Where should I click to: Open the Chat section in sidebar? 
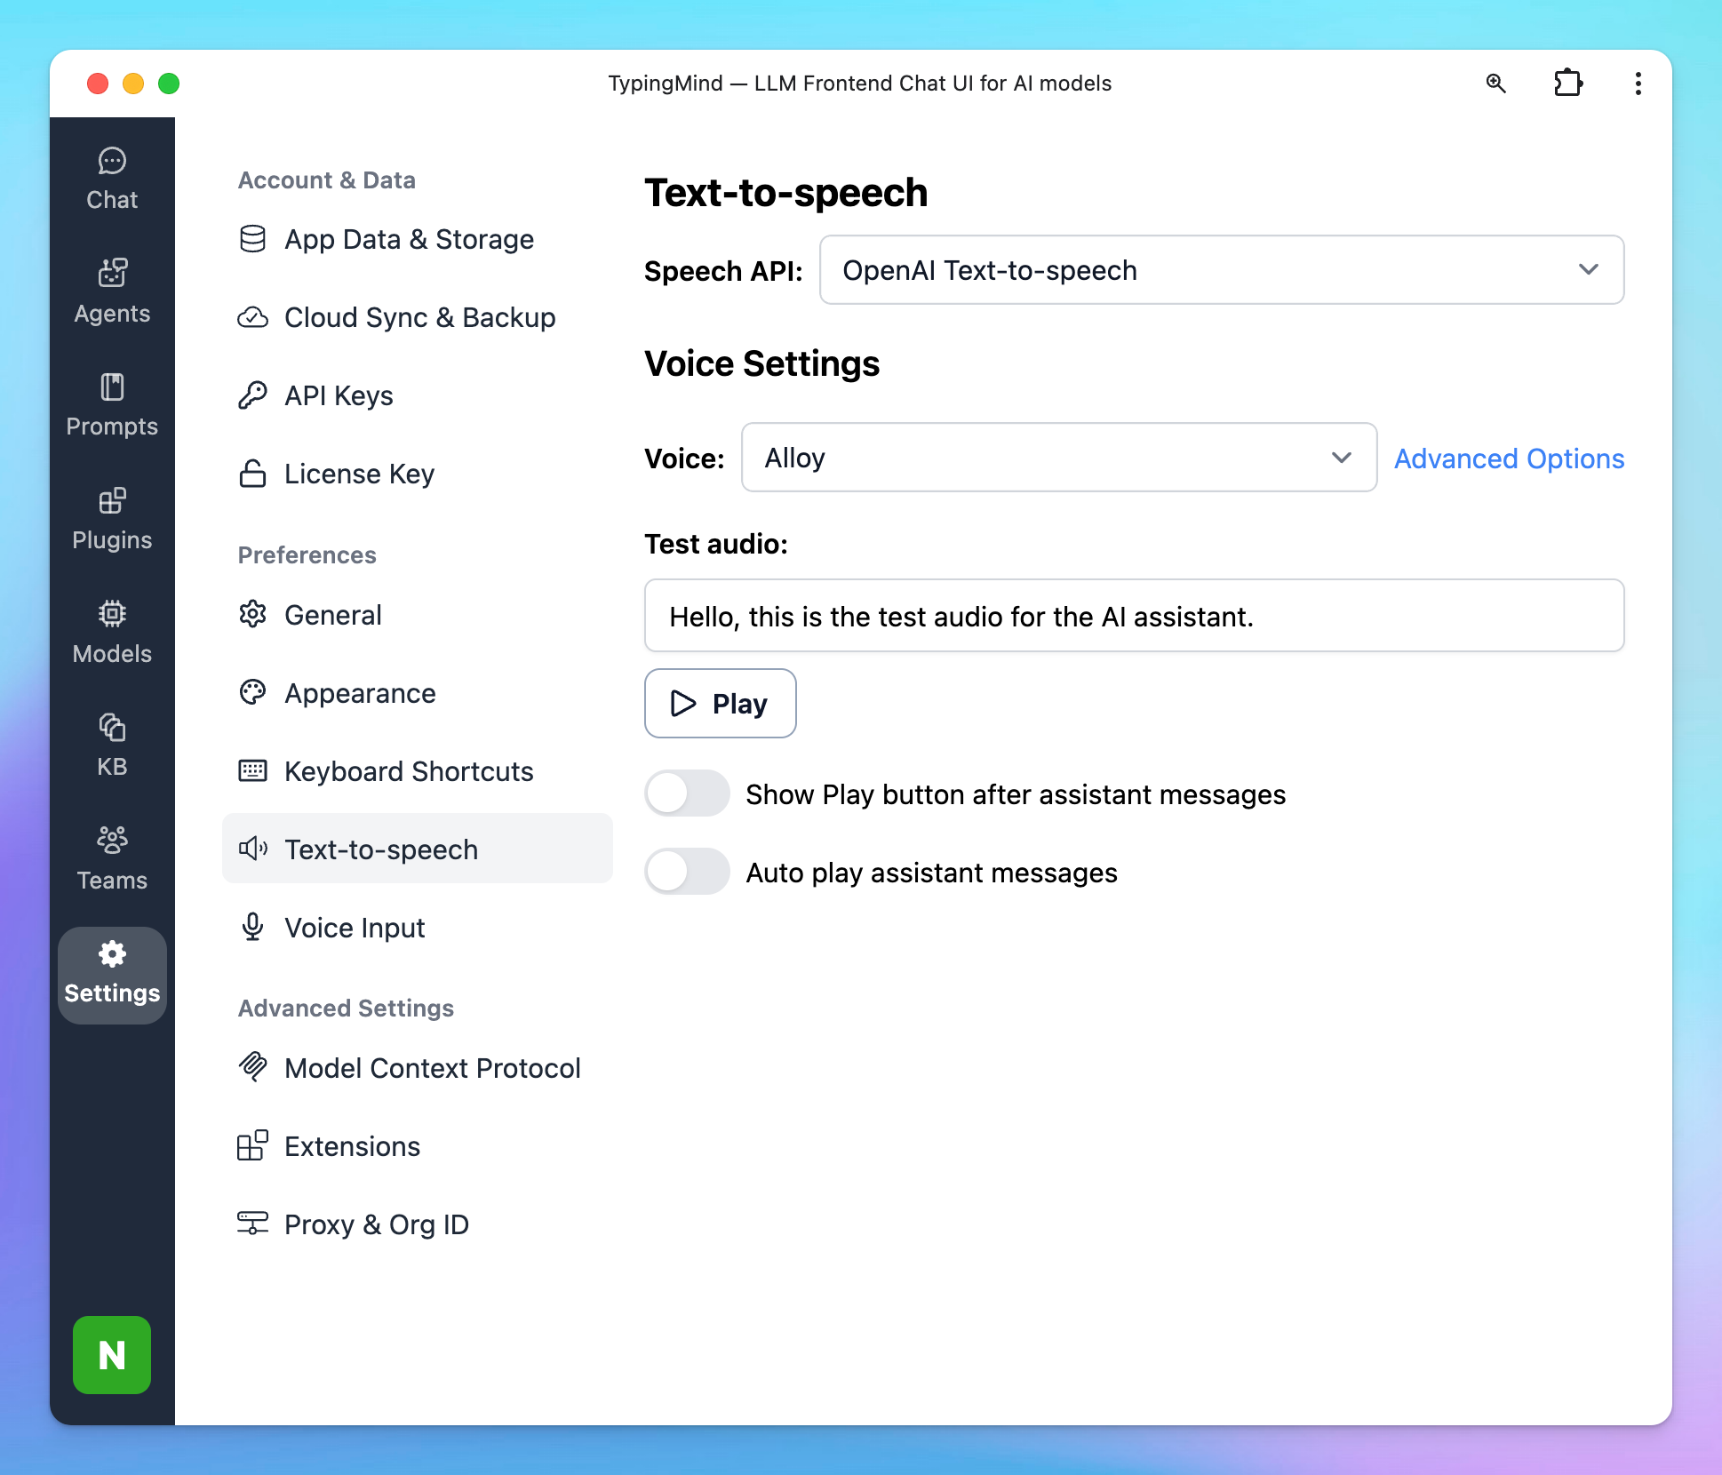112,179
